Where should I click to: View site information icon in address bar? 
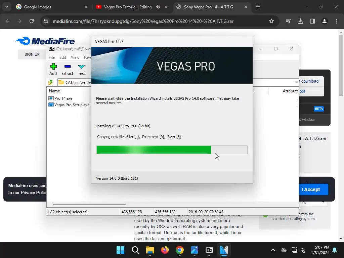coord(46,21)
